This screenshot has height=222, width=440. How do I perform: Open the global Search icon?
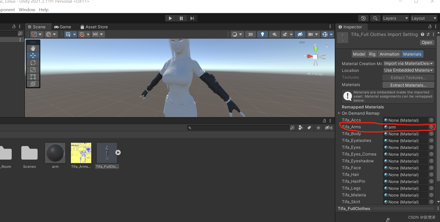click(375, 18)
